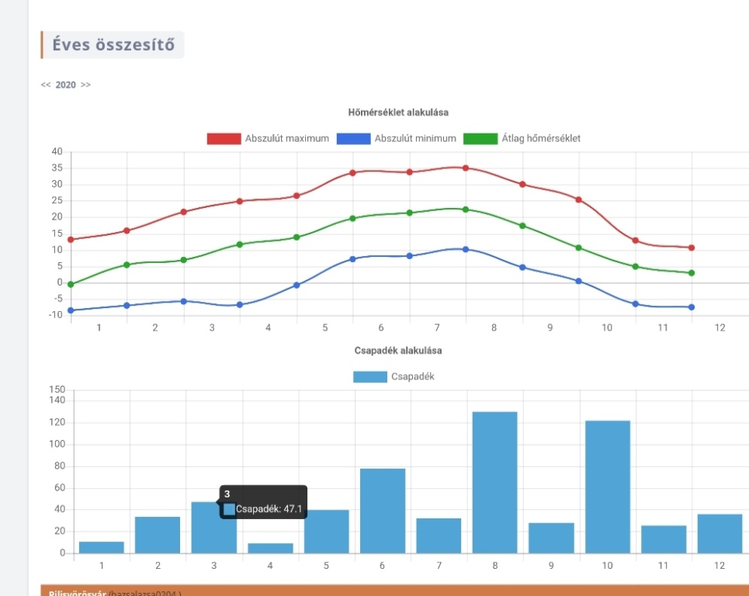Click the Csapadék legend color swatch
Viewport: 749px width, 596px height.
point(369,377)
